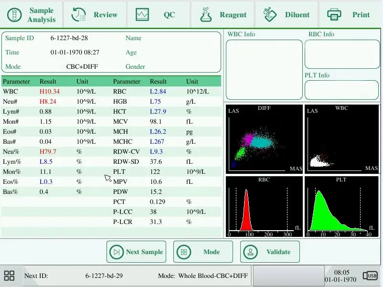
Task: Click the QC chart icon
Action: 143,15
